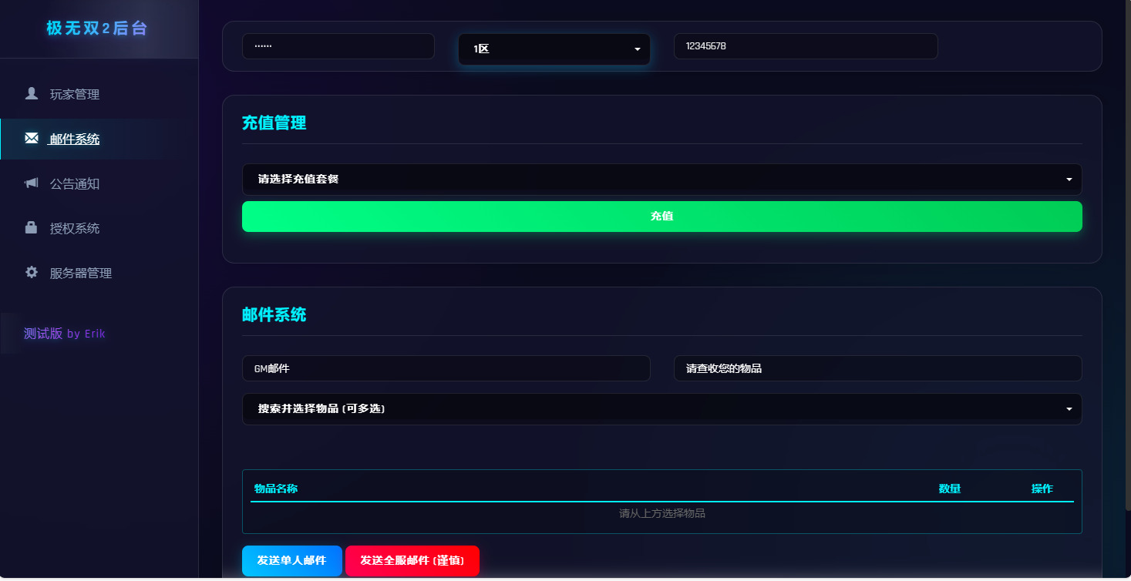Click the red 发送全服邮件 button
The height and width of the screenshot is (581, 1131).
coord(412,561)
